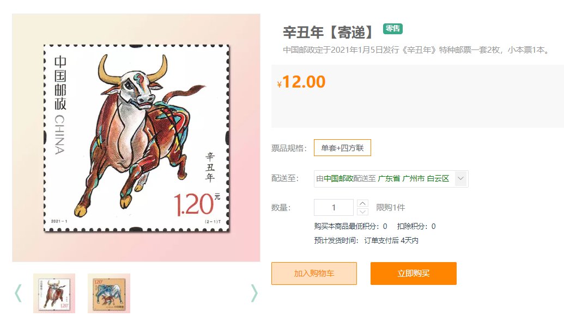Click the 加入购物车 button
Screen dimensions: 564x317
[314, 274]
